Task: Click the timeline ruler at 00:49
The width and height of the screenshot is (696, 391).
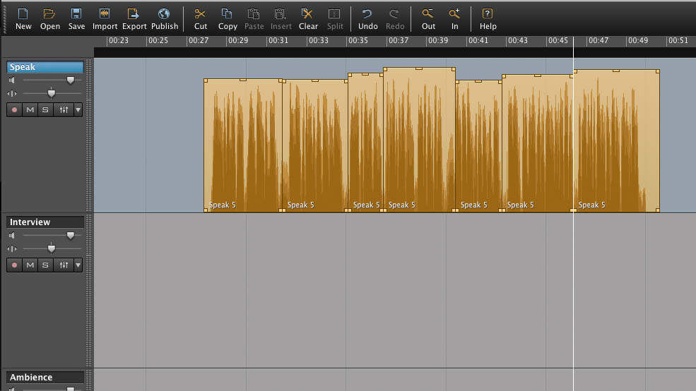Action: coord(637,41)
